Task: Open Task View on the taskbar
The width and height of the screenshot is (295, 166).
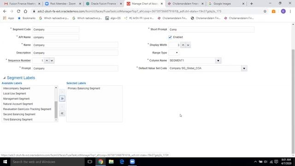Action: pos(90,162)
